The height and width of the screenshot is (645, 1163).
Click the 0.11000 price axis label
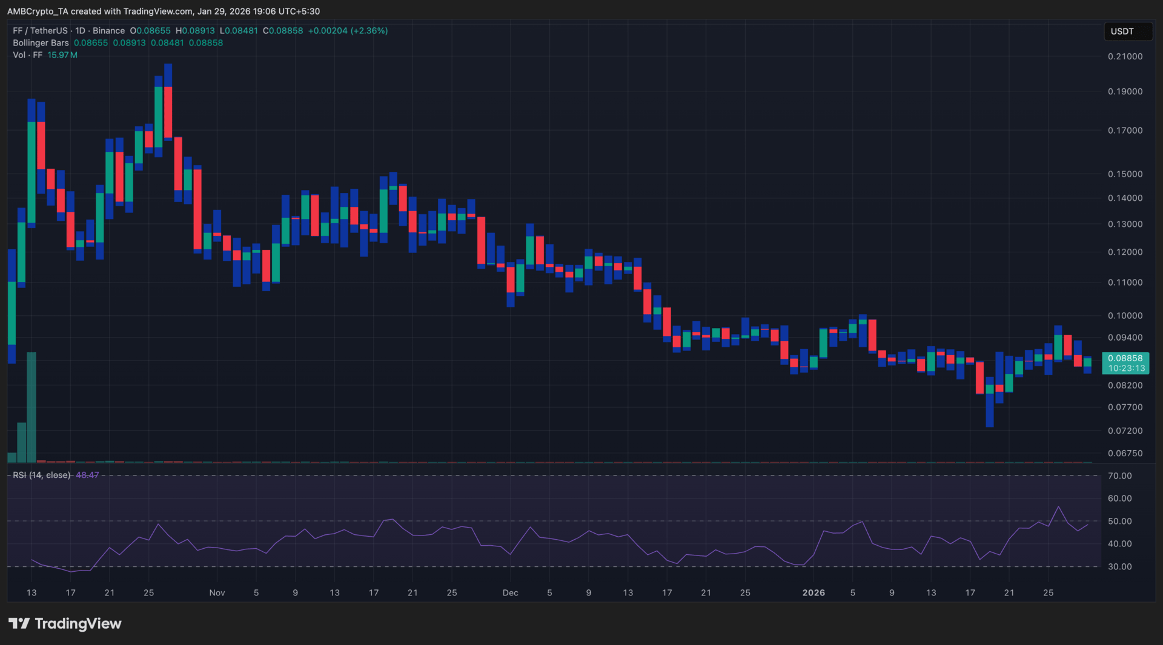click(1125, 282)
